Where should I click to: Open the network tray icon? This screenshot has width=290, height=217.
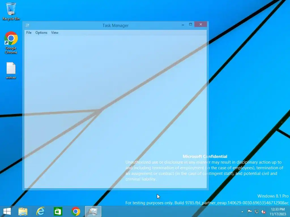(257, 211)
